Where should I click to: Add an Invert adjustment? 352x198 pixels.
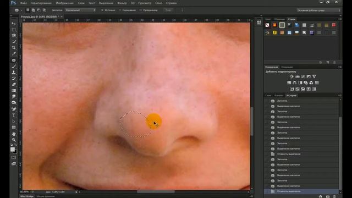pyautogui.click(x=292, y=89)
